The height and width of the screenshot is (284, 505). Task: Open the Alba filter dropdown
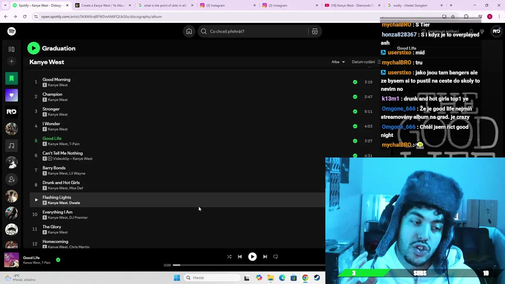pyautogui.click(x=338, y=62)
